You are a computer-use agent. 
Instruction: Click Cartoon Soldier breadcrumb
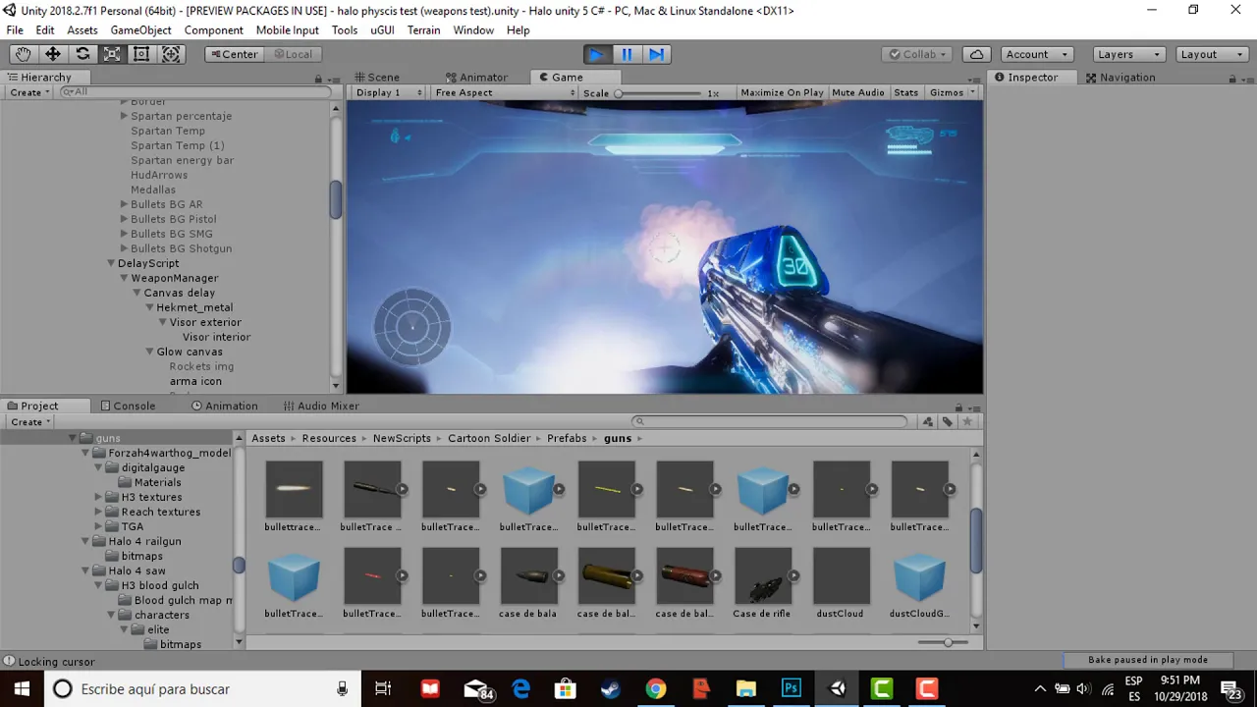point(489,438)
